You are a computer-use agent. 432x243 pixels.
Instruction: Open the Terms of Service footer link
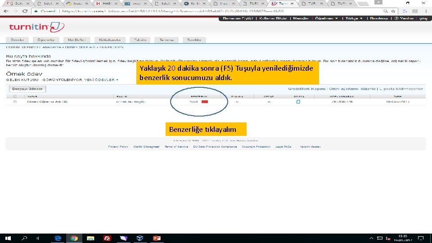point(176,147)
